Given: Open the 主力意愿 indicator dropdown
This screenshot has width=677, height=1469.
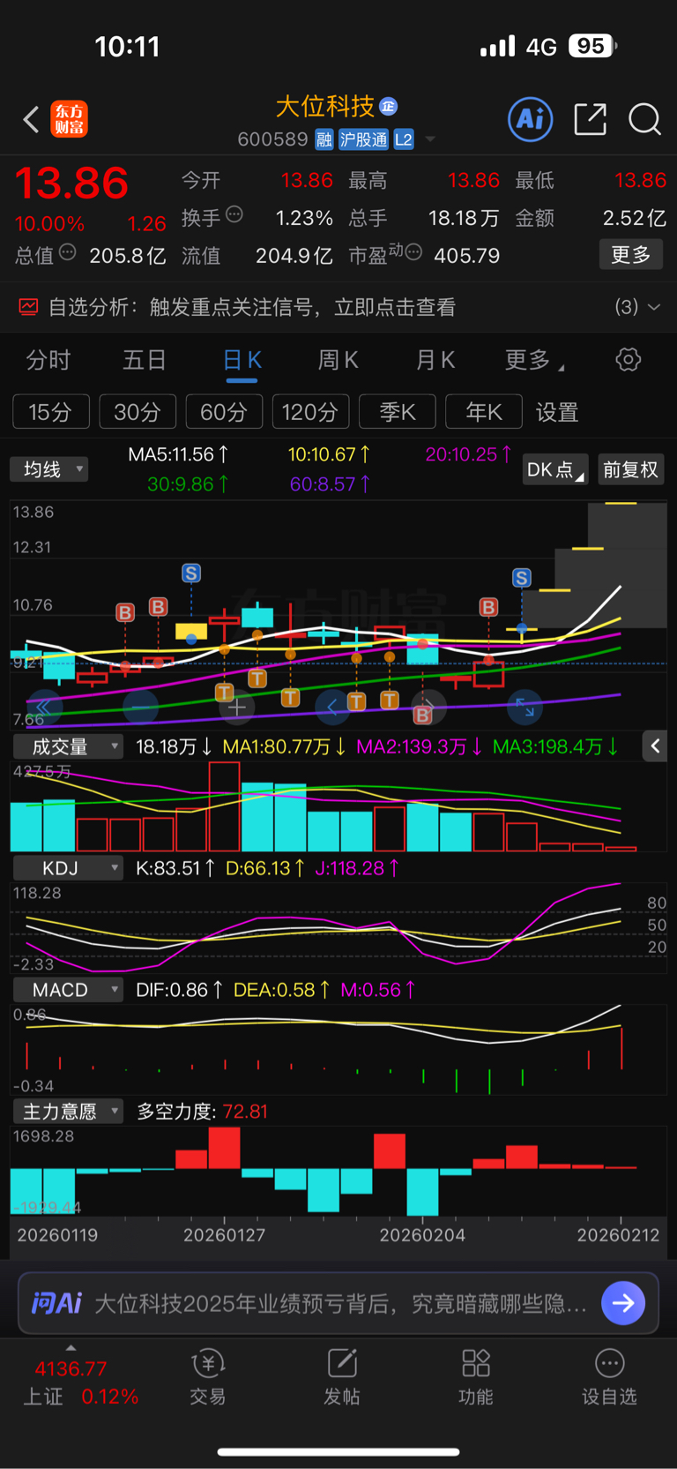Looking at the screenshot, I should (x=68, y=1112).
